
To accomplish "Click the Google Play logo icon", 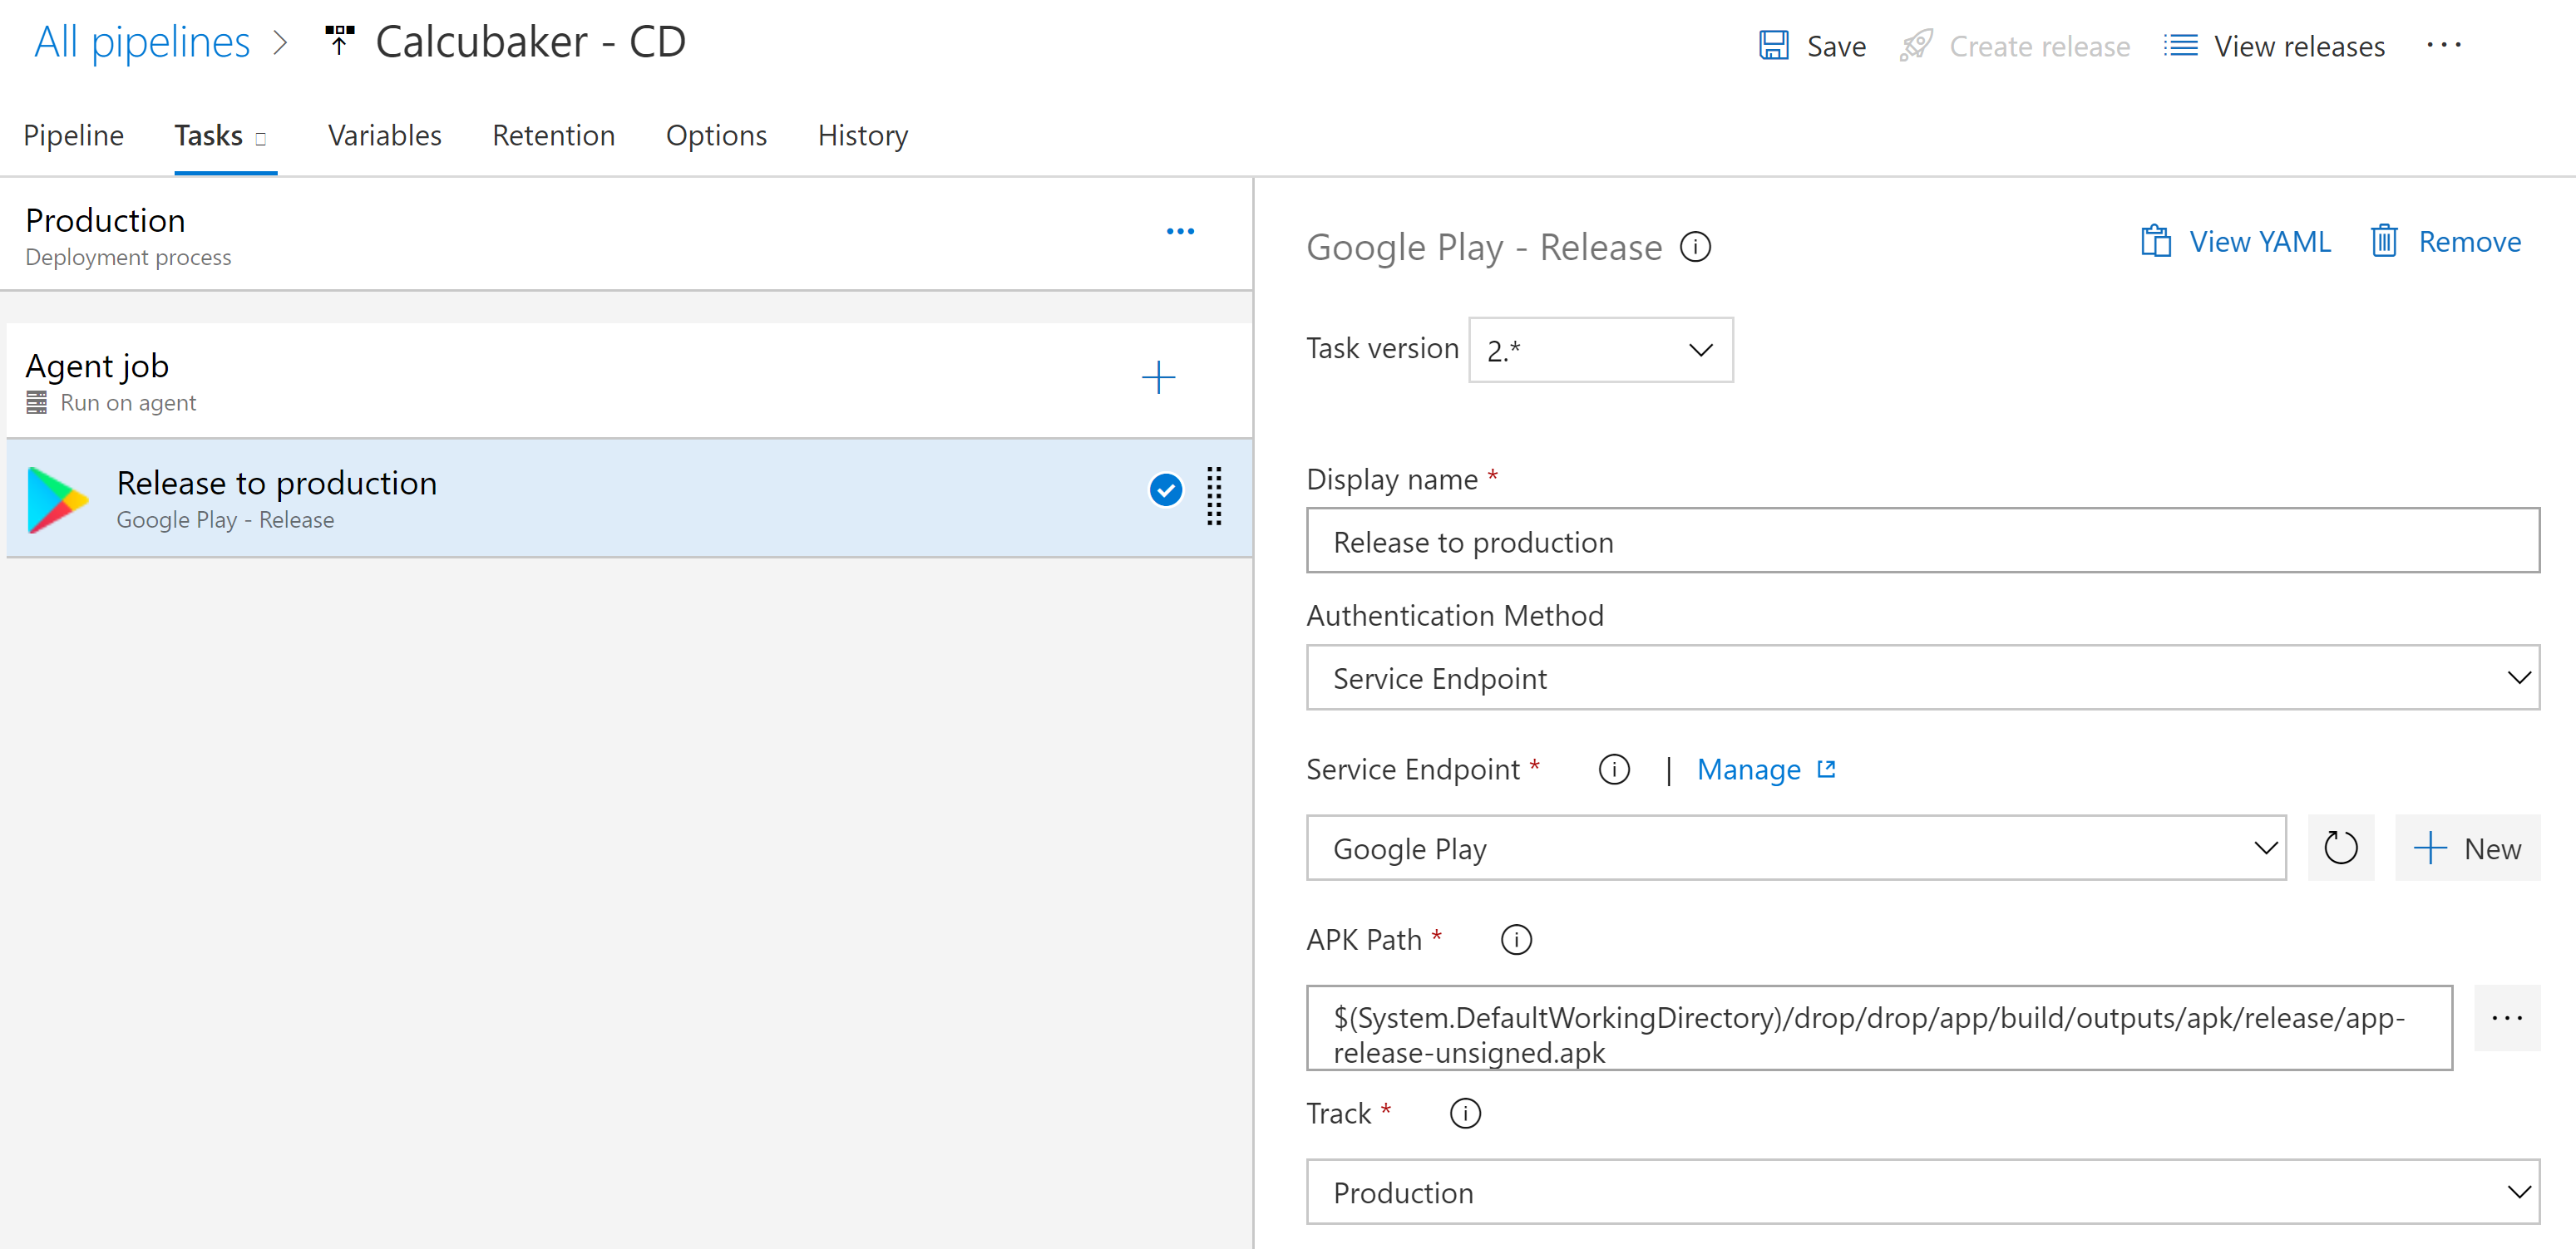I will 57,499.
